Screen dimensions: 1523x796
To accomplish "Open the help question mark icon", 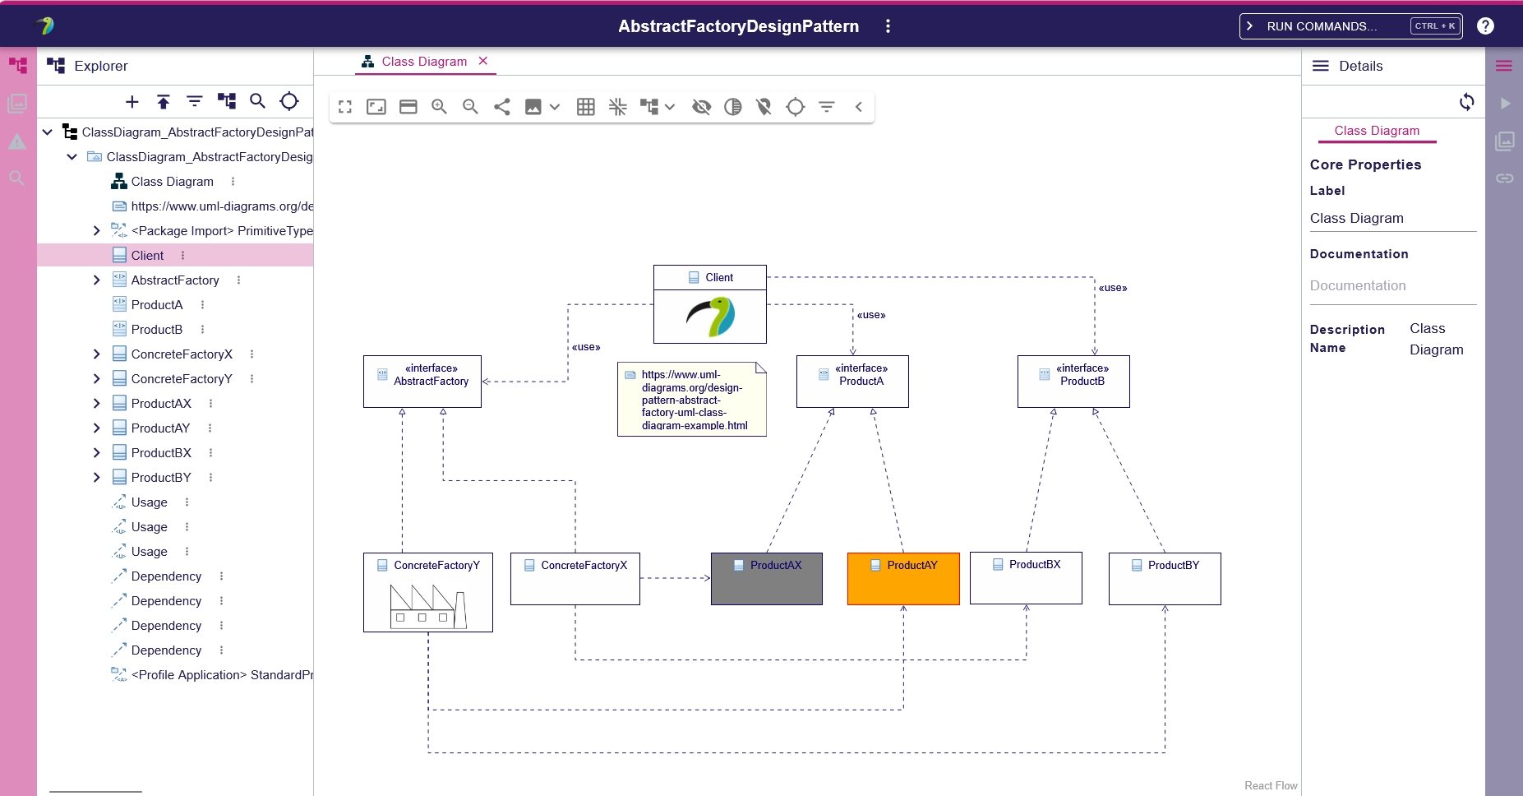I will click(1485, 26).
